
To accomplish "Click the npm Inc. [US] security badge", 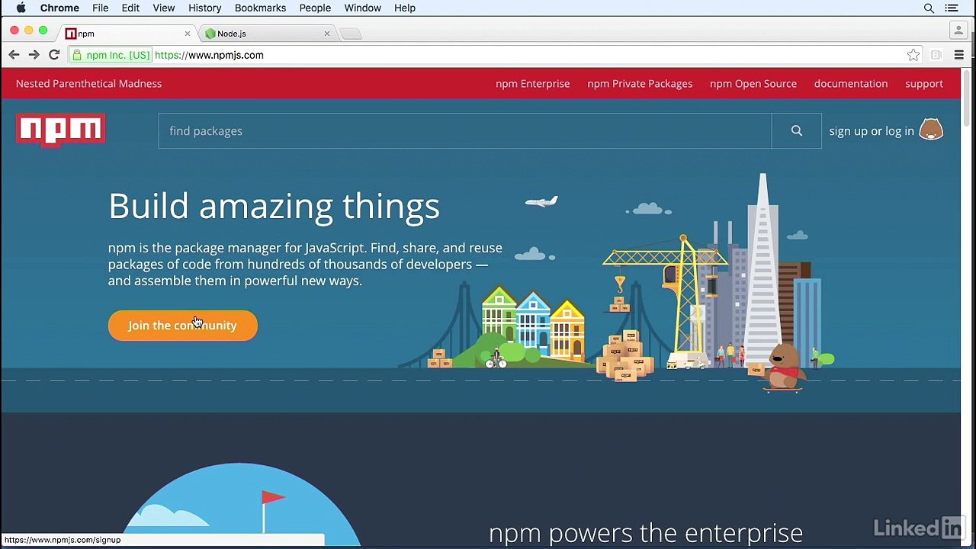I will [111, 55].
